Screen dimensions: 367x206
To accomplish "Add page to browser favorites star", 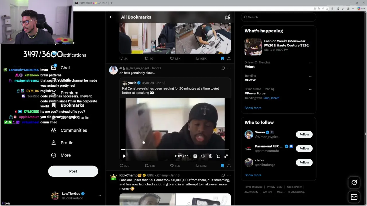I will pos(327,9).
